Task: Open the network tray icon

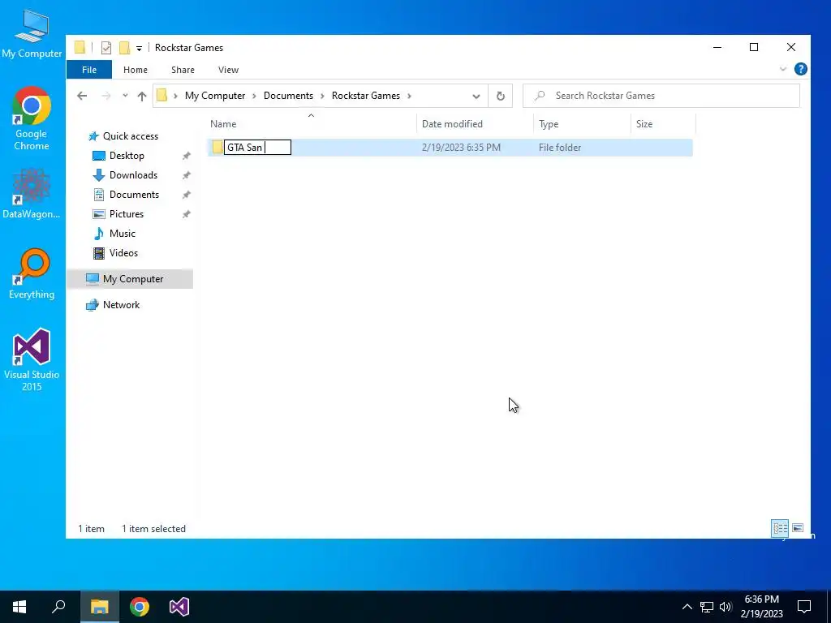Action: coord(707,607)
